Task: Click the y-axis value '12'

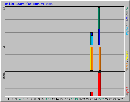Action: (x=4, y=8)
